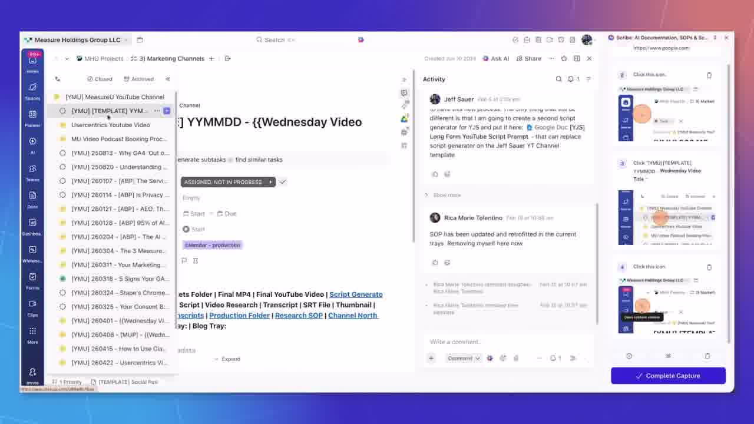Screen dimensions: 754x424
Task: Toggle the status circle for [YMU] 250813
Action: pos(61,153)
